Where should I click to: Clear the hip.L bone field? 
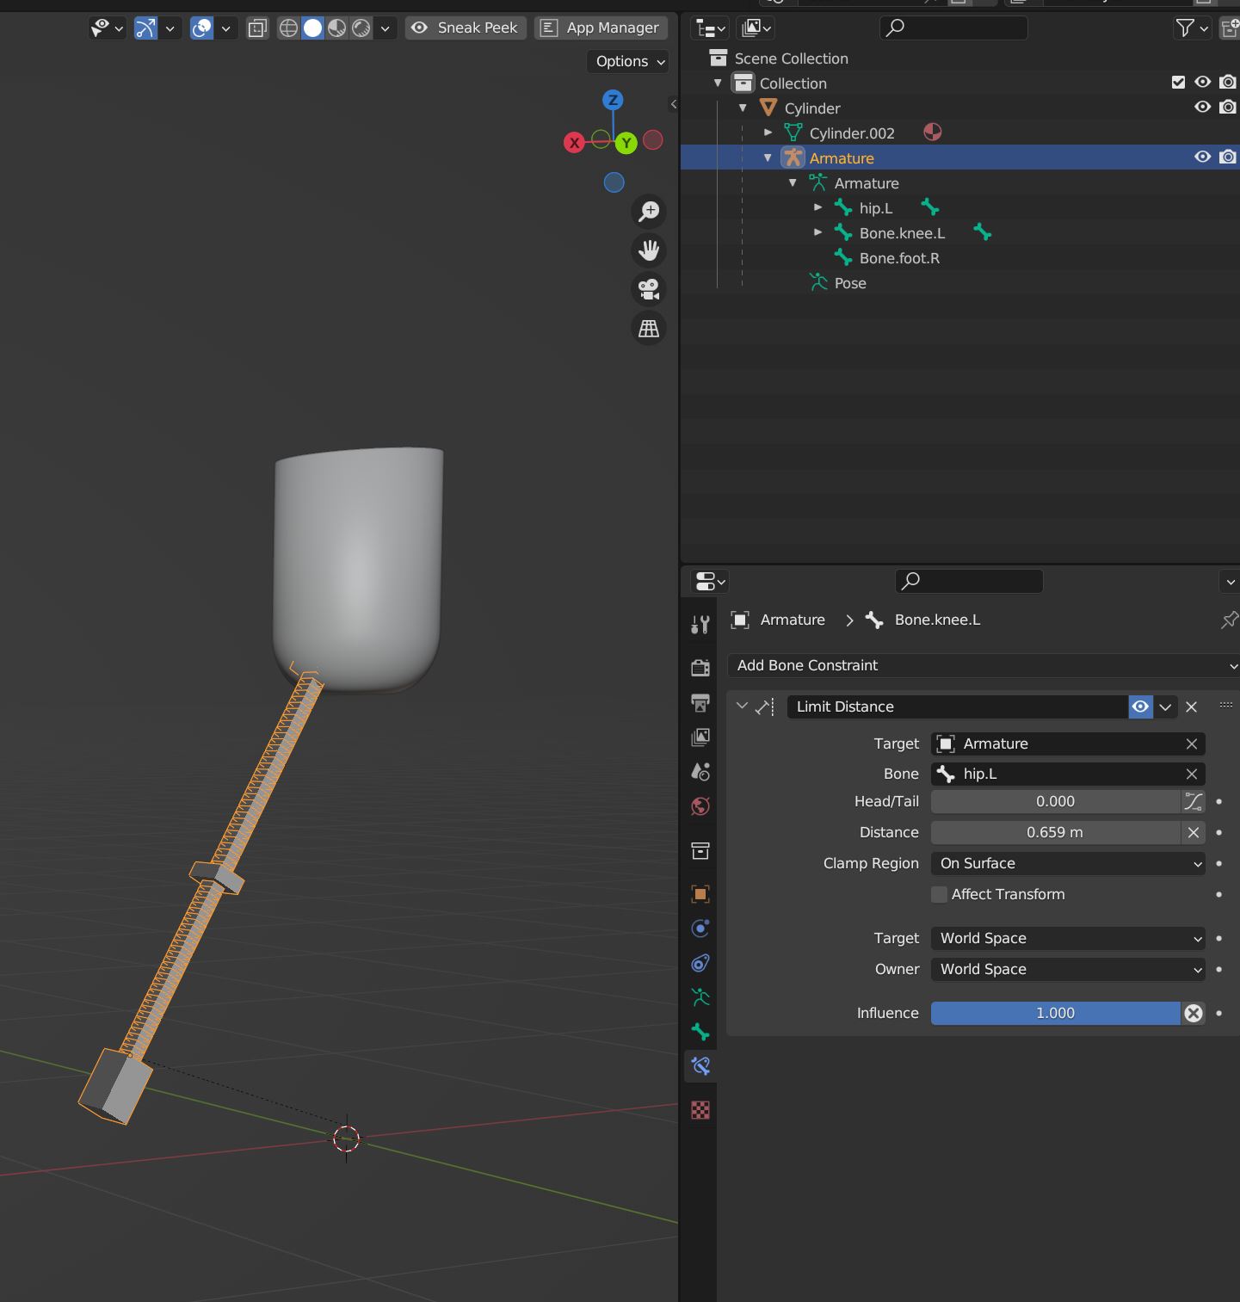[x=1192, y=774]
